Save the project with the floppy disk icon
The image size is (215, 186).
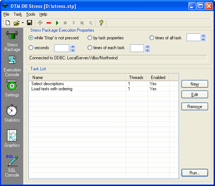pos(30,23)
